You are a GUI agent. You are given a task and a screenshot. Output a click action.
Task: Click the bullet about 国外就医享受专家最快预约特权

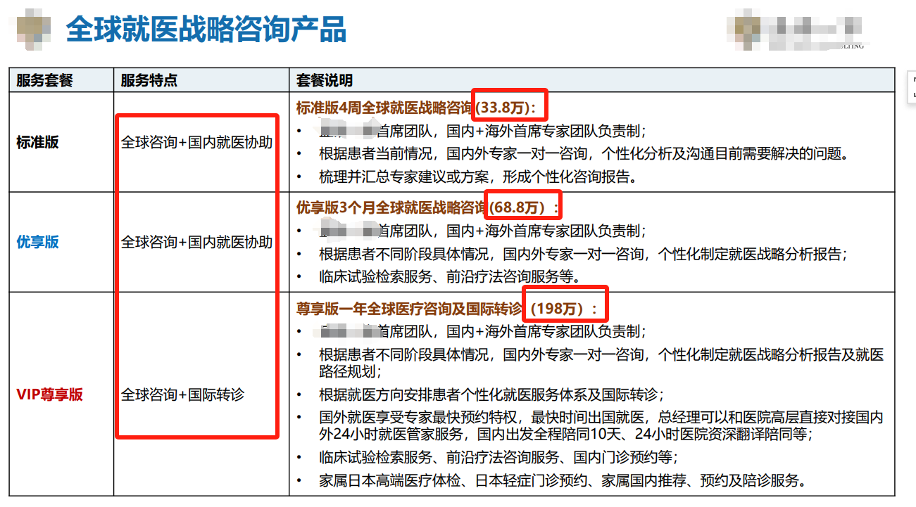(600, 425)
